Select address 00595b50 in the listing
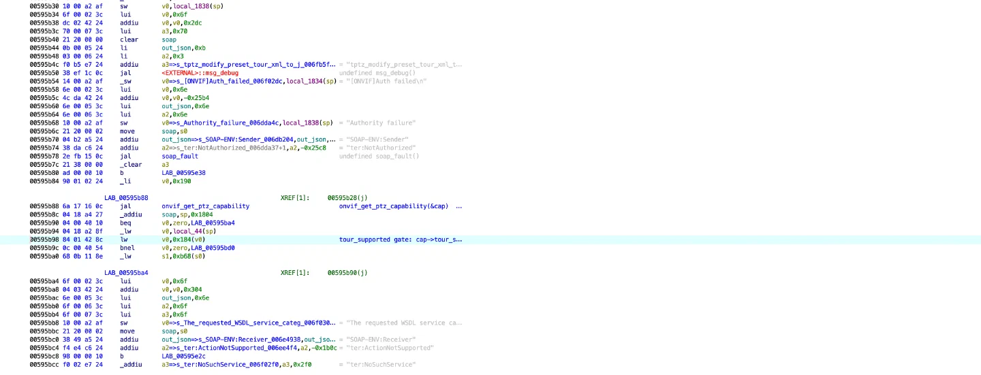 click(x=44, y=73)
